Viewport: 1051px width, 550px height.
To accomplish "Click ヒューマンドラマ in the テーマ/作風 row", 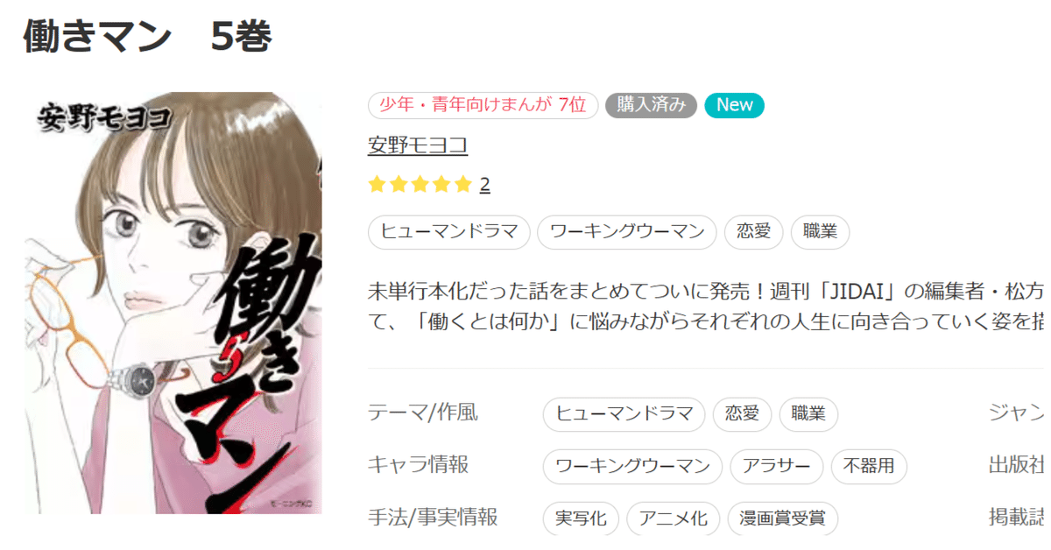I will [x=624, y=414].
